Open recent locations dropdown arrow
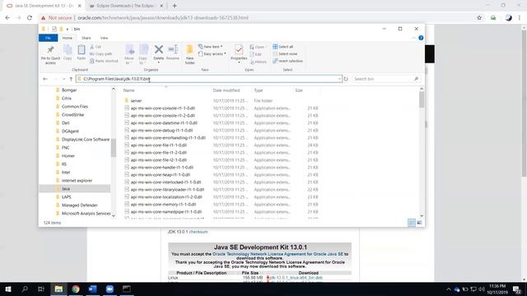 (64, 79)
